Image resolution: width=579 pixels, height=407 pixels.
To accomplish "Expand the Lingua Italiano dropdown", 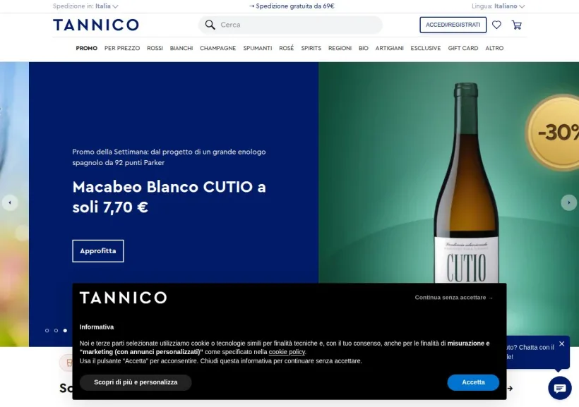I will [498, 6].
